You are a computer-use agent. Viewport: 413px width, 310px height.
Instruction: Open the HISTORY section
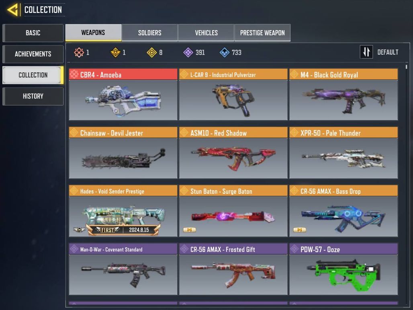33,96
